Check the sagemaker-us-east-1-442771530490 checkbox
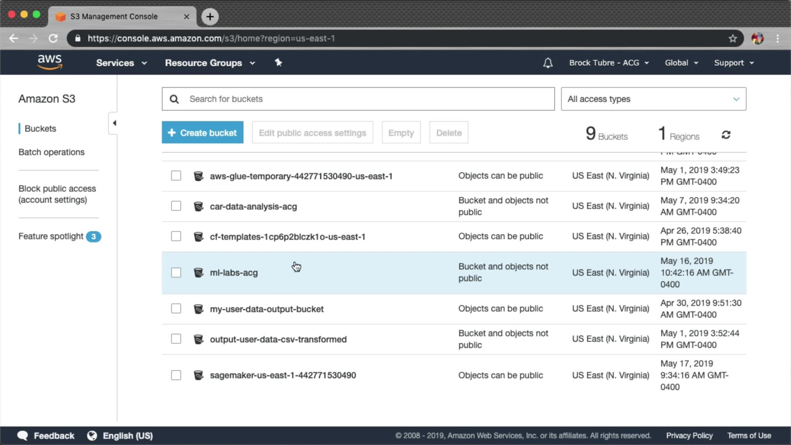791x445 pixels. (x=176, y=375)
